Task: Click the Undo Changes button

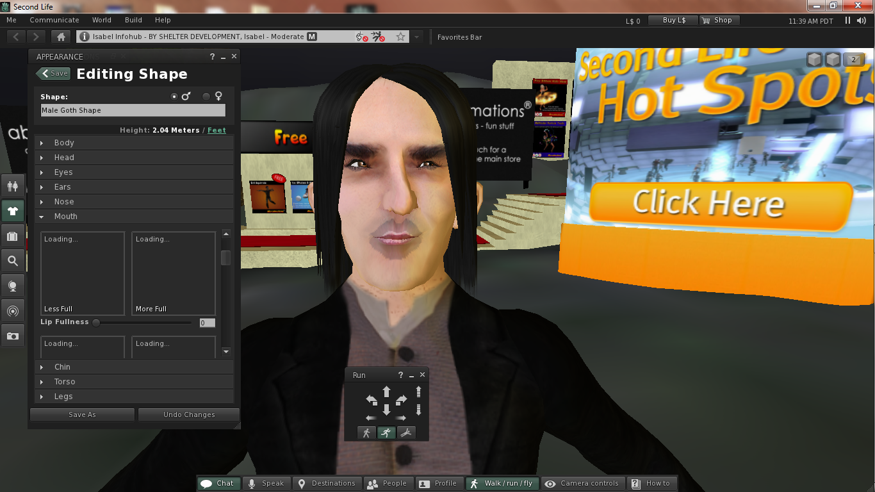Action: tap(189, 414)
